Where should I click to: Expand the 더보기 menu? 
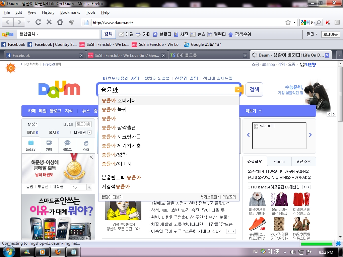[x=254, y=111]
